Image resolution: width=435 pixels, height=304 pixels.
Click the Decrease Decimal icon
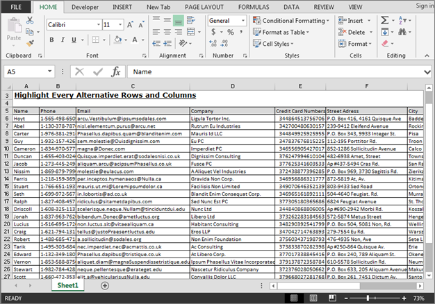coord(224,43)
